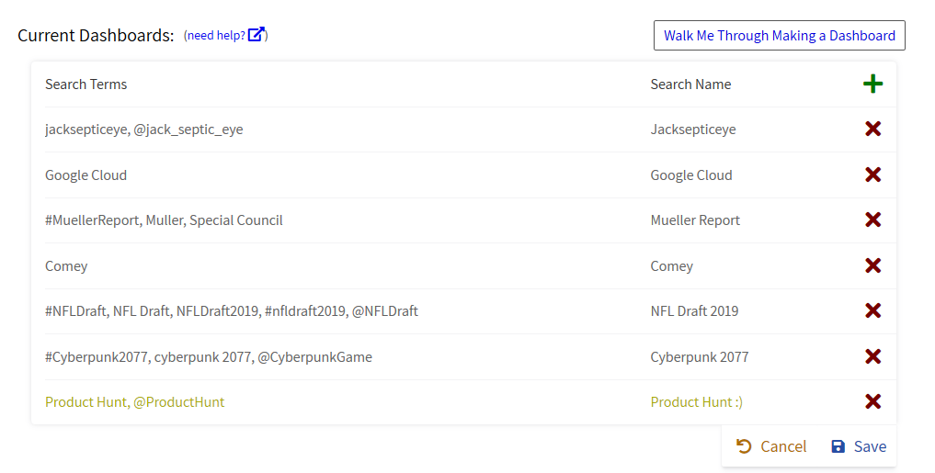Select the Comey search name cell

coord(671,266)
